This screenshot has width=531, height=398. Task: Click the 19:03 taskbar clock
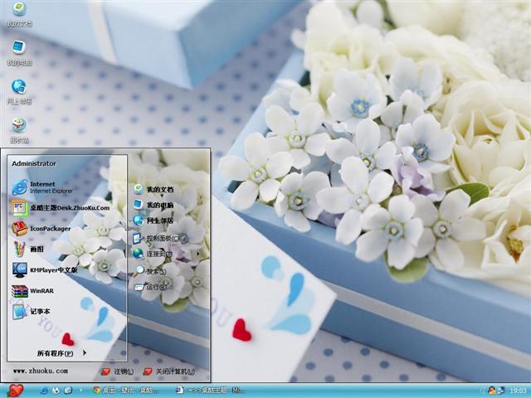(x=518, y=391)
